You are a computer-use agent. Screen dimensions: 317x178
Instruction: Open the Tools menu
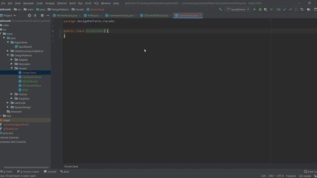point(88,3)
